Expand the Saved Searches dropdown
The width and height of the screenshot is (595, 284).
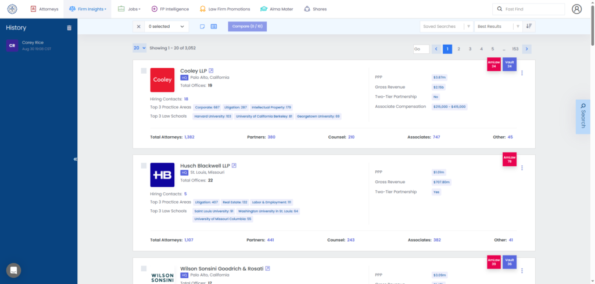[x=446, y=26]
